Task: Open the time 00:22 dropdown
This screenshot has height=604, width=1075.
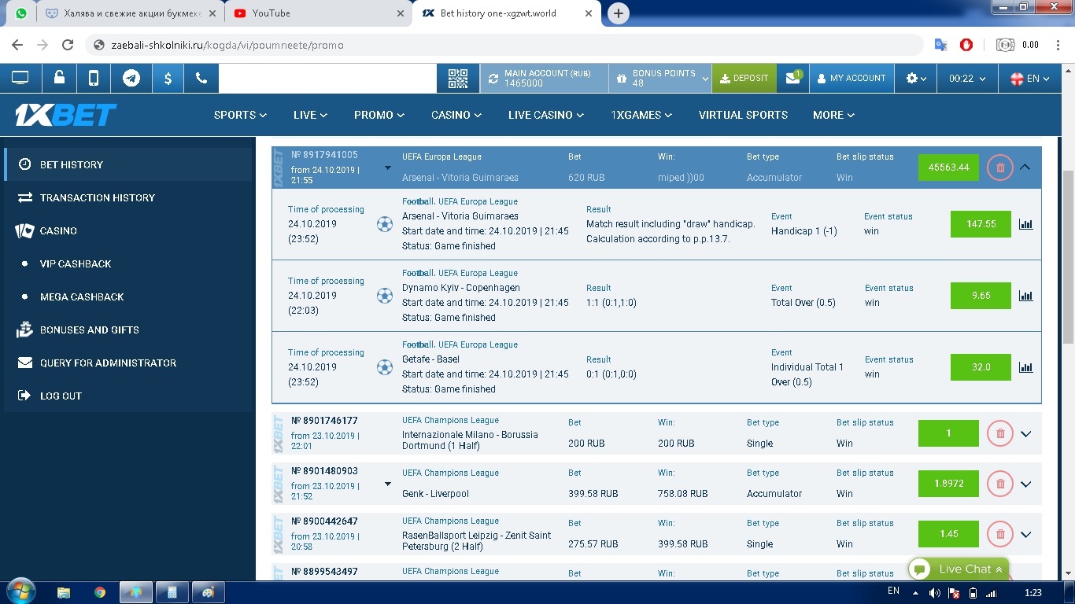Action: (x=967, y=78)
